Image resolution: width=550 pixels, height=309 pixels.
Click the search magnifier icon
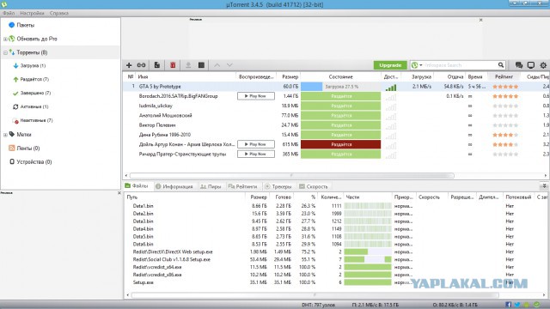(x=501, y=65)
